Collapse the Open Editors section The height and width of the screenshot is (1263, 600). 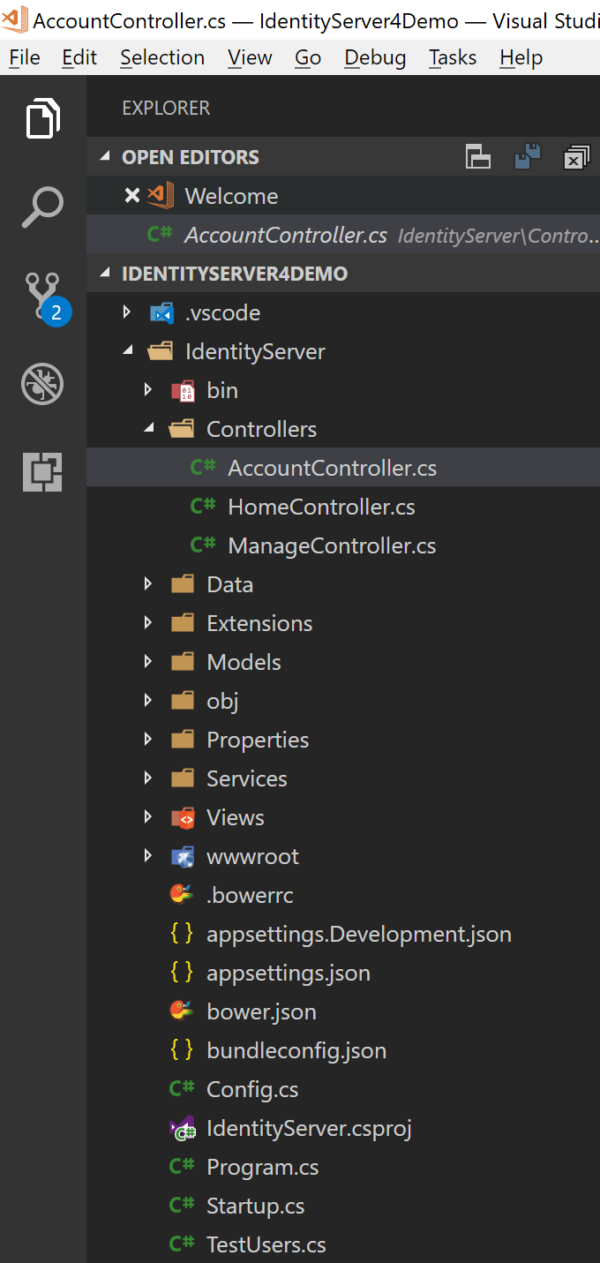[x=106, y=157]
